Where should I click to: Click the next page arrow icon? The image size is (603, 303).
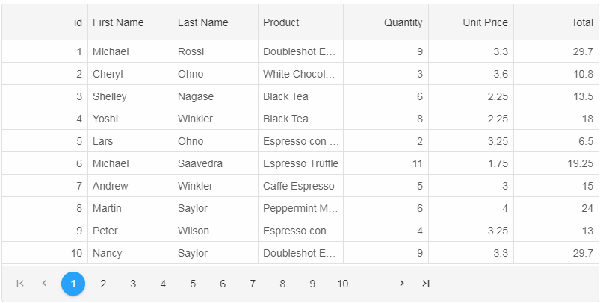pyautogui.click(x=402, y=283)
